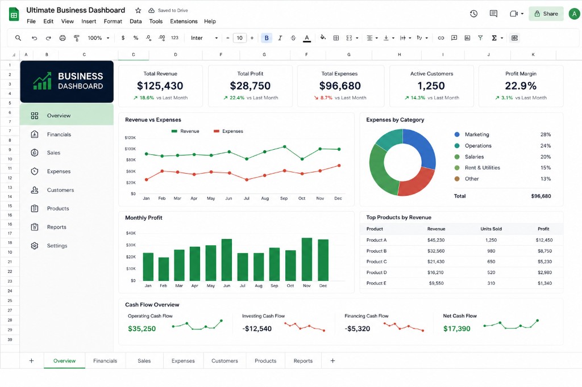Redo the last action
The height and width of the screenshot is (387, 582).
click(48, 38)
